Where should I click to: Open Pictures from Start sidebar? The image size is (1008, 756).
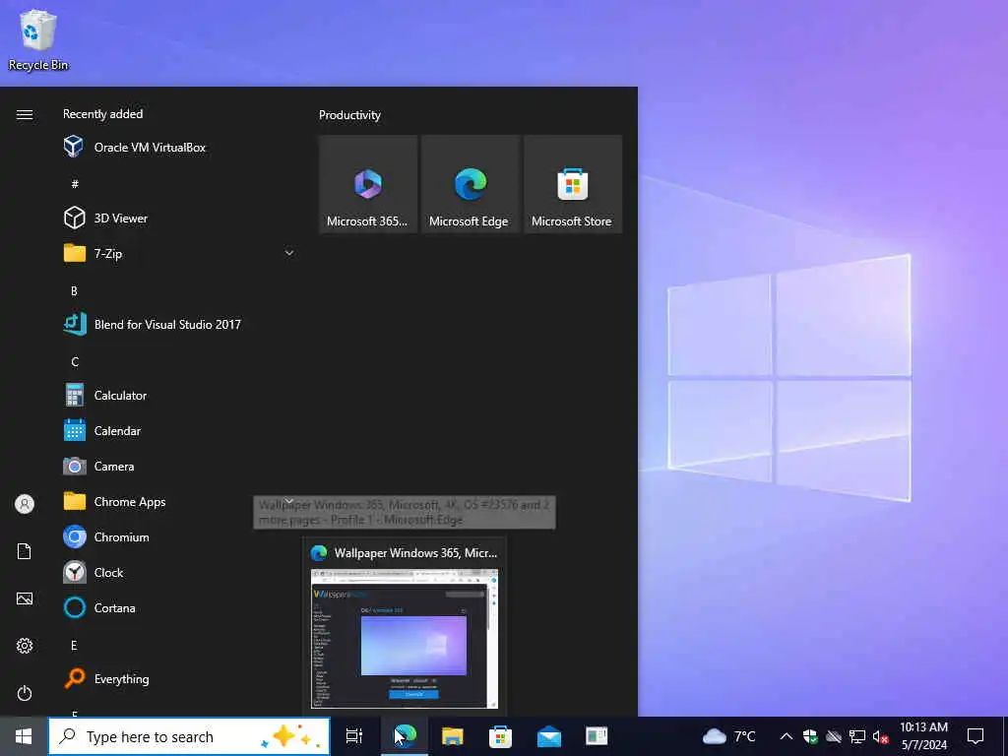click(25, 598)
